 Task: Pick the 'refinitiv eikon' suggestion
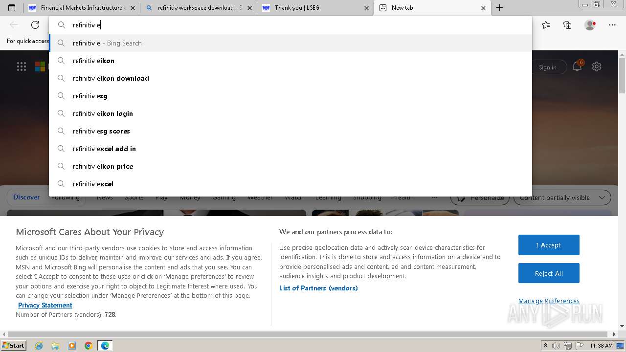click(x=291, y=61)
